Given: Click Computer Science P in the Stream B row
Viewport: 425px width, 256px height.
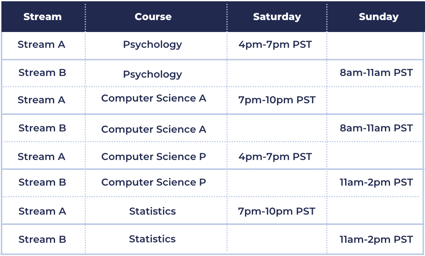Looking at the screenshot, I should pos(154,182).
